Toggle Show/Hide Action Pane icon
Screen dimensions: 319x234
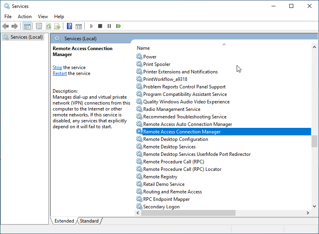pos(79,26)
